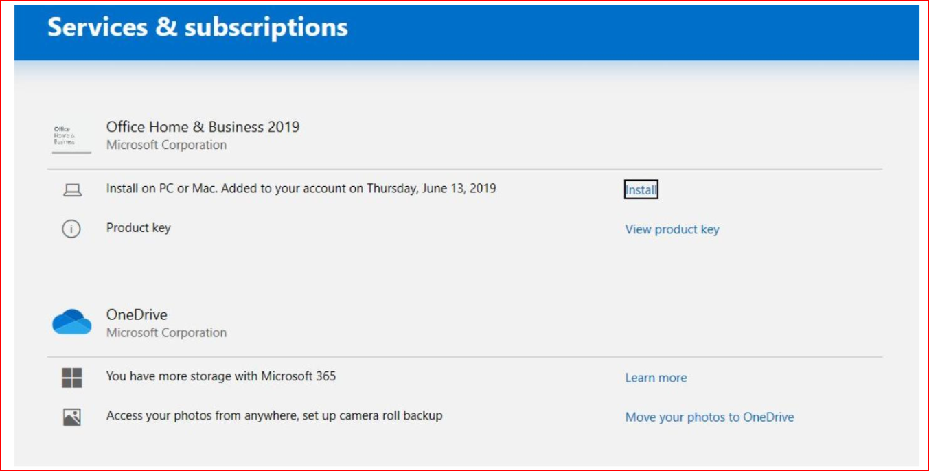Click the Microsoft 365 squares icon
The width and height of the screenshot is (929, 471).
(x=71, y=378)
